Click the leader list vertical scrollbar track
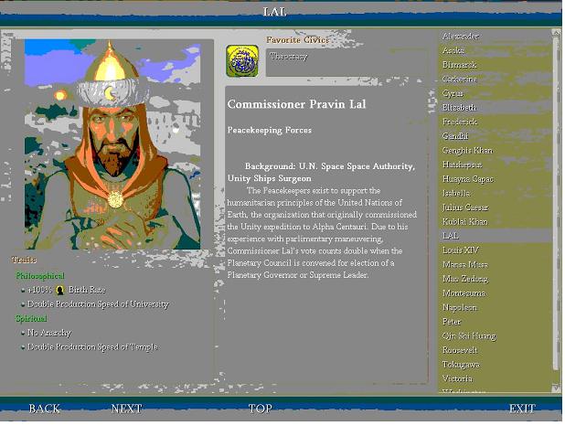The width and height of the screenshot is (565, 425). (555, 210)
